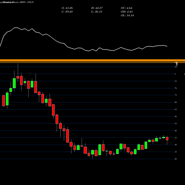Click the 31 price axis label
The width and height of the screenshot is (185, 185).
(x=176, y=152)
